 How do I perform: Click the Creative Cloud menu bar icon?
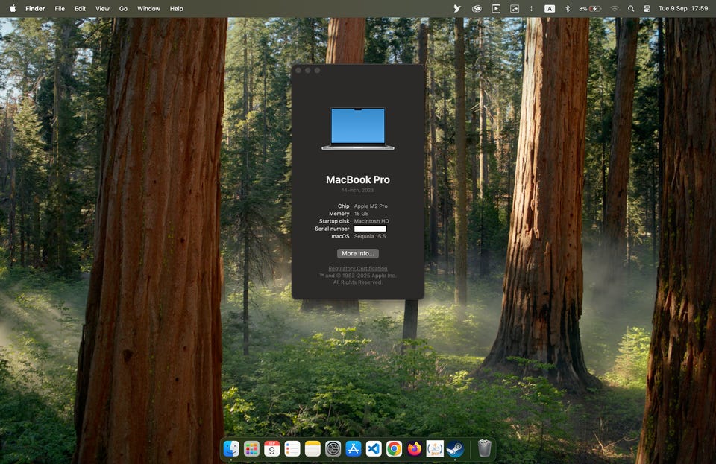pyautogui.click(x=477, y=8)
